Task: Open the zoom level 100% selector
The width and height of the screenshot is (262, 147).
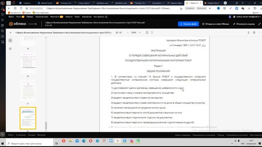Action: click(x=134, y=33)
